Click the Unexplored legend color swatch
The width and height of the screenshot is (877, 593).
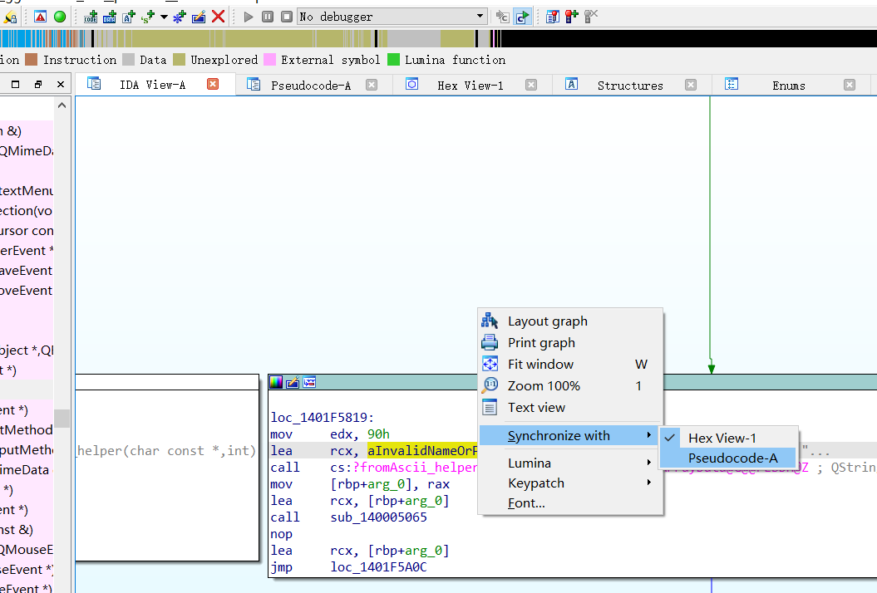pos(179,59)
